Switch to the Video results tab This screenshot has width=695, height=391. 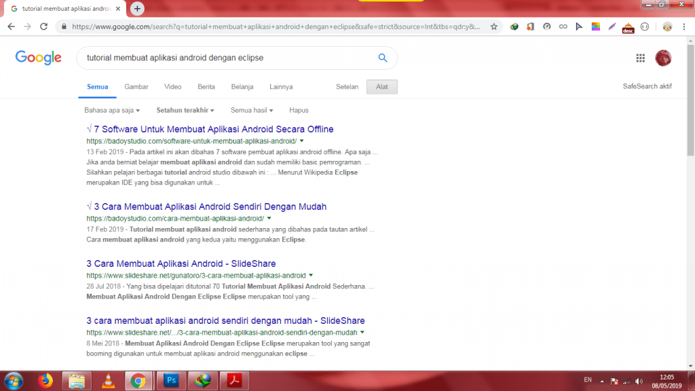(173, 87)
